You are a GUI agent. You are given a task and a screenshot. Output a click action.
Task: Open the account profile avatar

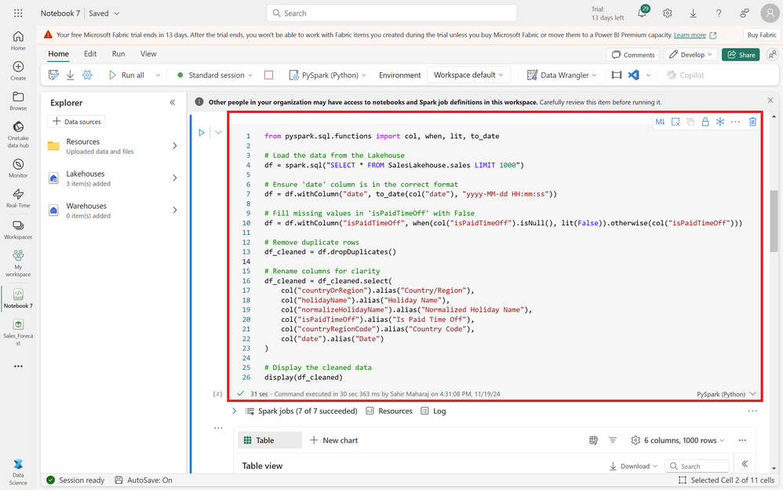(770, 13)
